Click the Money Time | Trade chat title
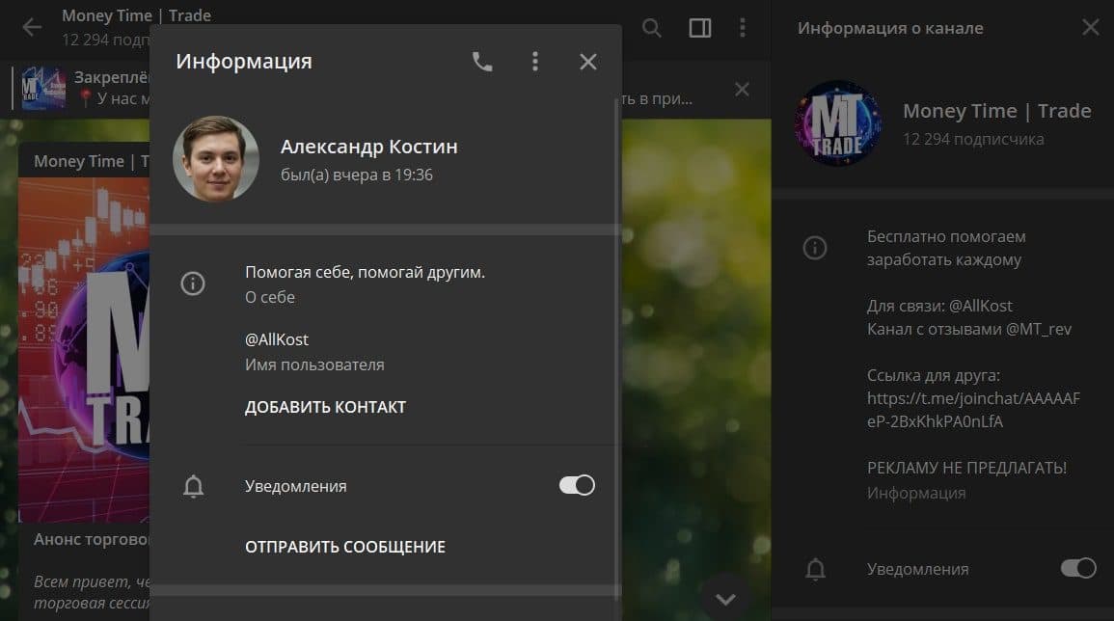 [x=136, y=15]
